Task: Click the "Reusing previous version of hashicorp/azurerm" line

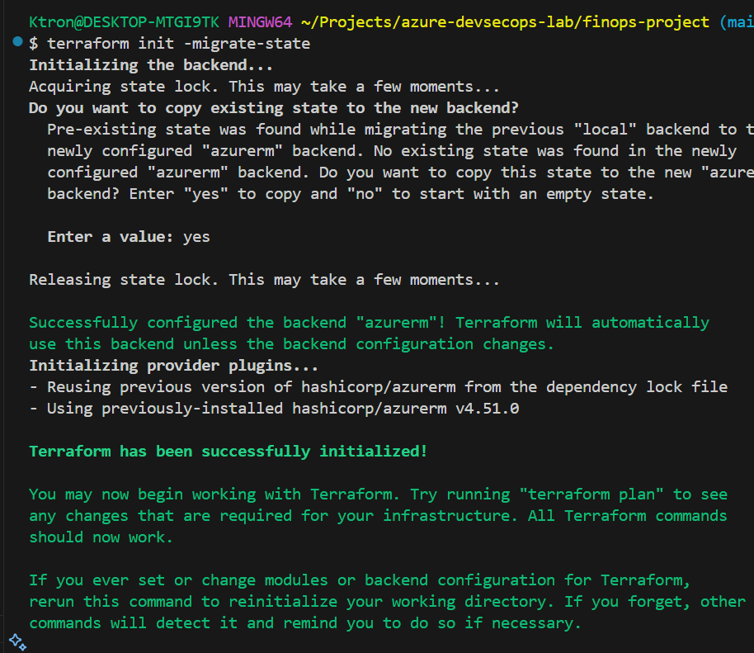Action: (x=378, y=387)
